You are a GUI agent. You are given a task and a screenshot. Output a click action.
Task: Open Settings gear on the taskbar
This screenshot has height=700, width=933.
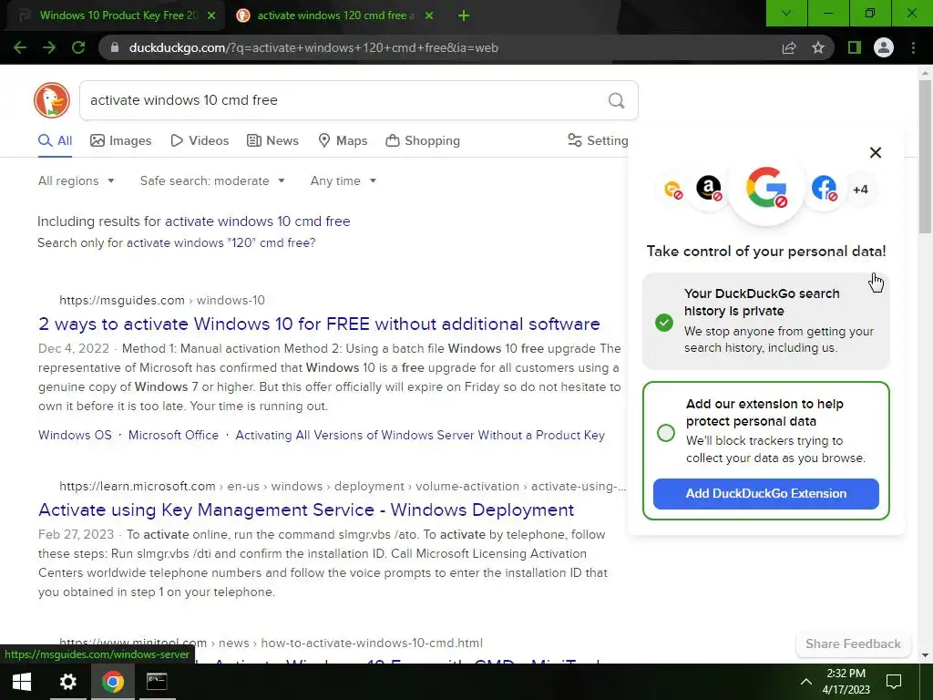pos(67,682)
